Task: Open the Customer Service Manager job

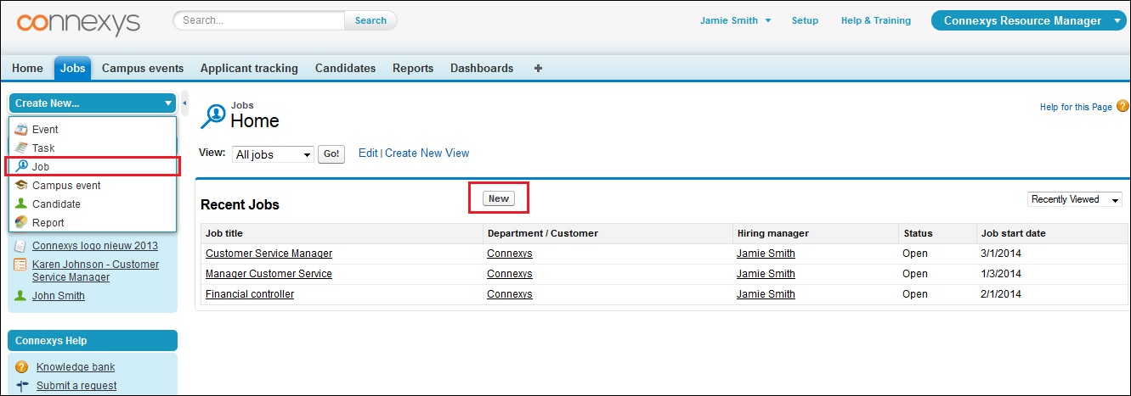Action: click(x=269, y=254)
